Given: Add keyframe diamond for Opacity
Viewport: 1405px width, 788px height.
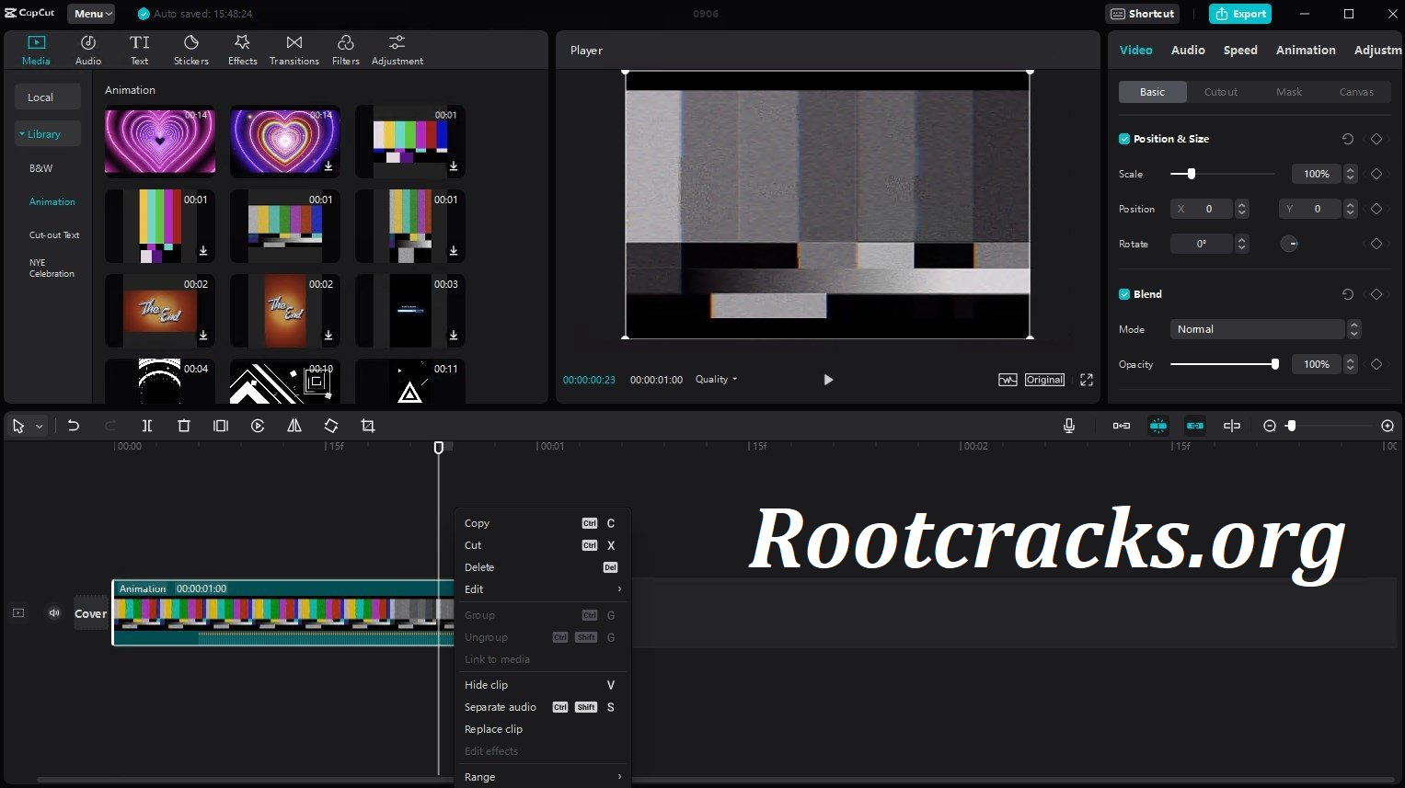Looking at the screenshot, I should (1376, 364).
